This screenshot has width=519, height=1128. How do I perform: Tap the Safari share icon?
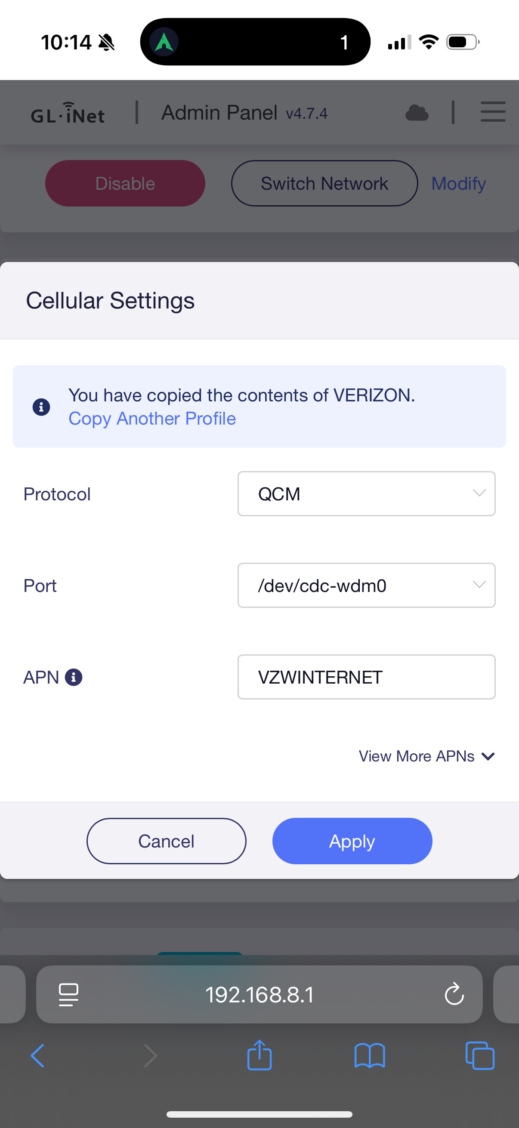pyautogui.click(x=259, y=1055)
